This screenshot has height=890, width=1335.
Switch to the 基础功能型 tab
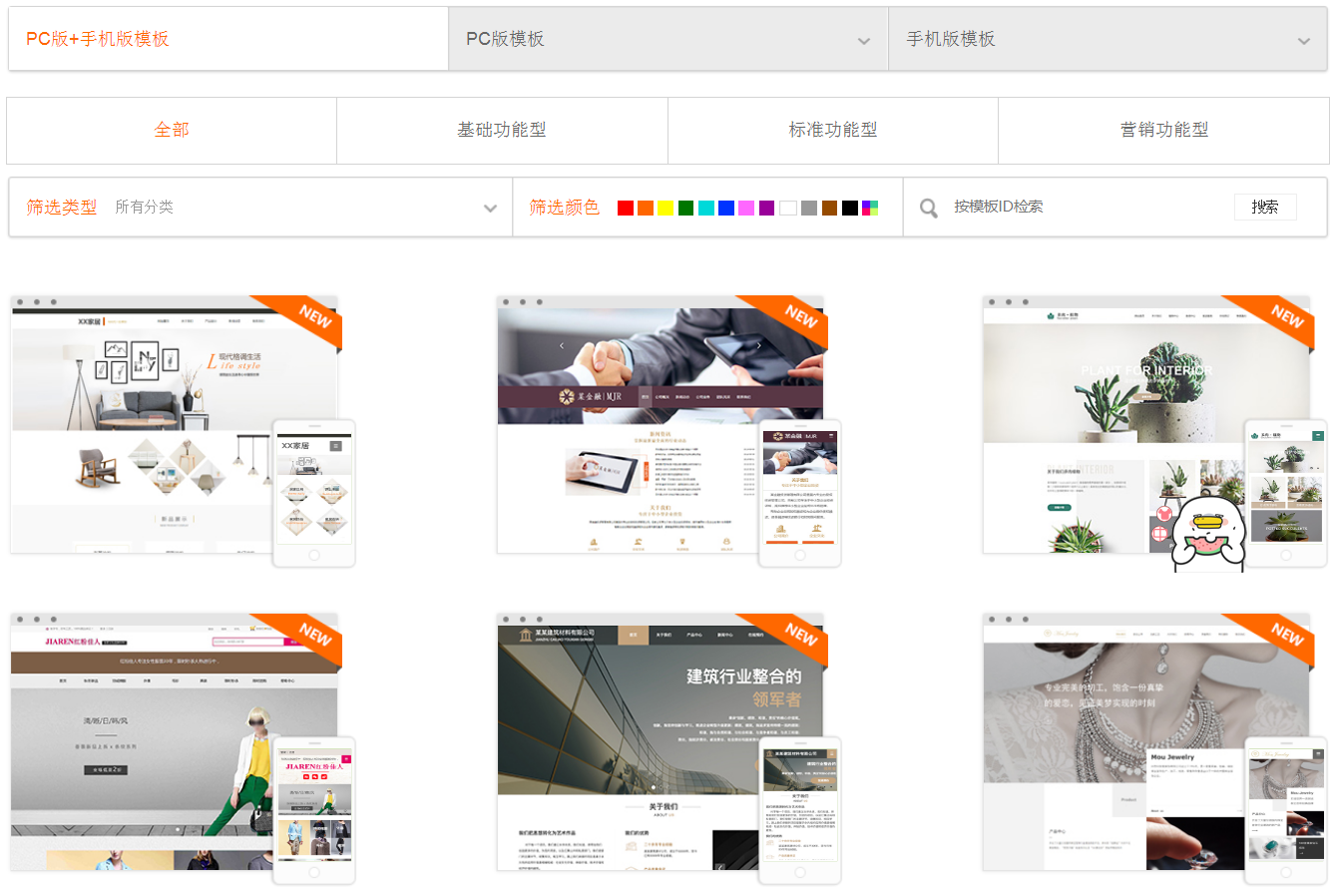[501, 130]
